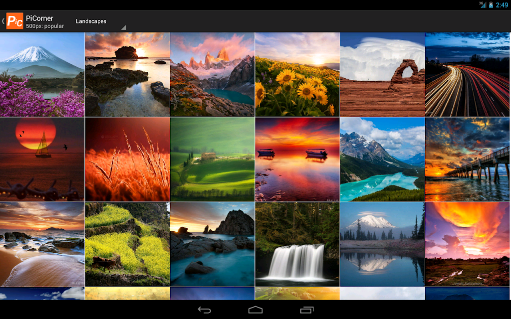Open the highway light trails photo

coord(468,74)
